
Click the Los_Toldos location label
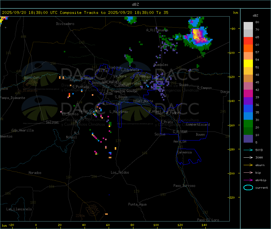(x=120, y=172)
